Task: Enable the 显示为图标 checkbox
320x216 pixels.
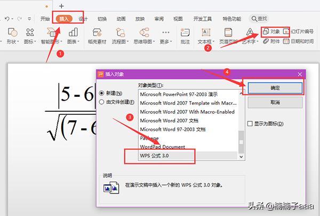Action: [250, 124]
